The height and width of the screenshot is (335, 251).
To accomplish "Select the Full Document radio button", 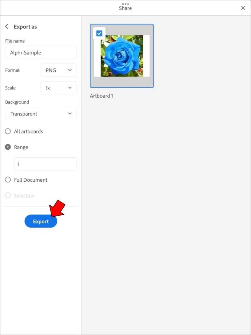I will [x=8, y=180].
